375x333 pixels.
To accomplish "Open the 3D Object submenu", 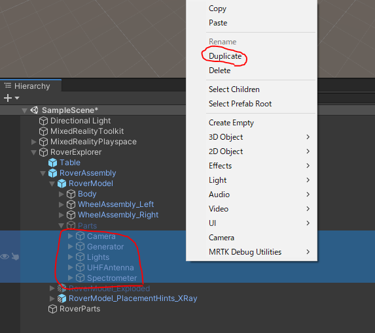I will 251,137.
